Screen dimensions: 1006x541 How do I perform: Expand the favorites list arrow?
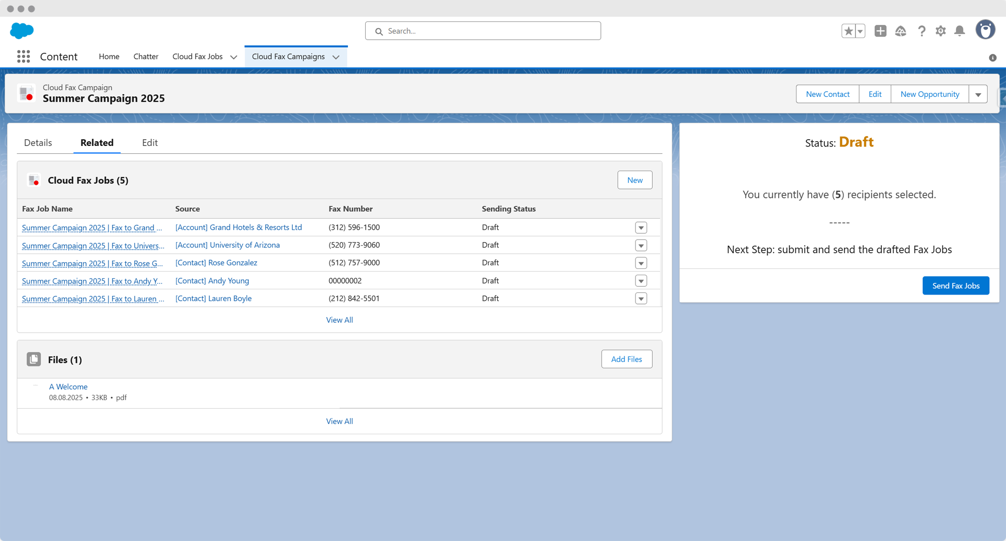tap(860, 31)
